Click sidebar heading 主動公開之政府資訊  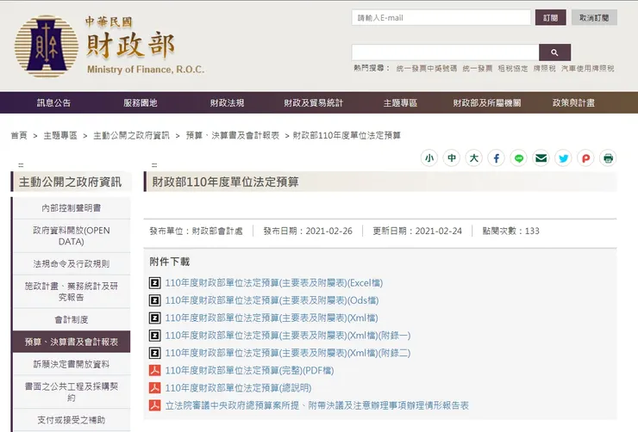70,182
